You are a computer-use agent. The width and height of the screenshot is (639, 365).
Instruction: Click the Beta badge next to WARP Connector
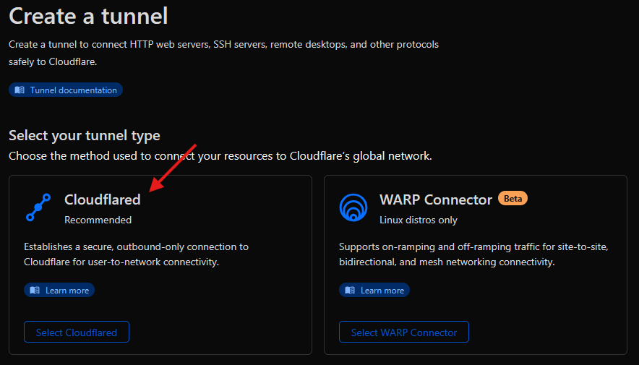pyautogui.click(x=513, y=198)
